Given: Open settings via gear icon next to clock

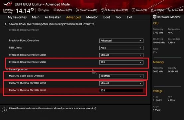Looking at the screenshot, I should tap(32, 9).
